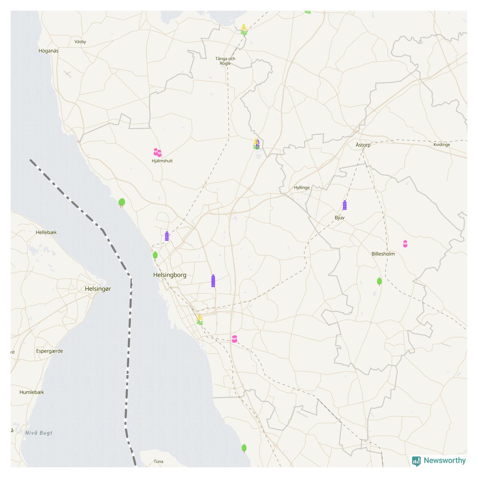The image size is (478, 478).
Task: Click the Hyllinge place label
Action: coord(301,188)
